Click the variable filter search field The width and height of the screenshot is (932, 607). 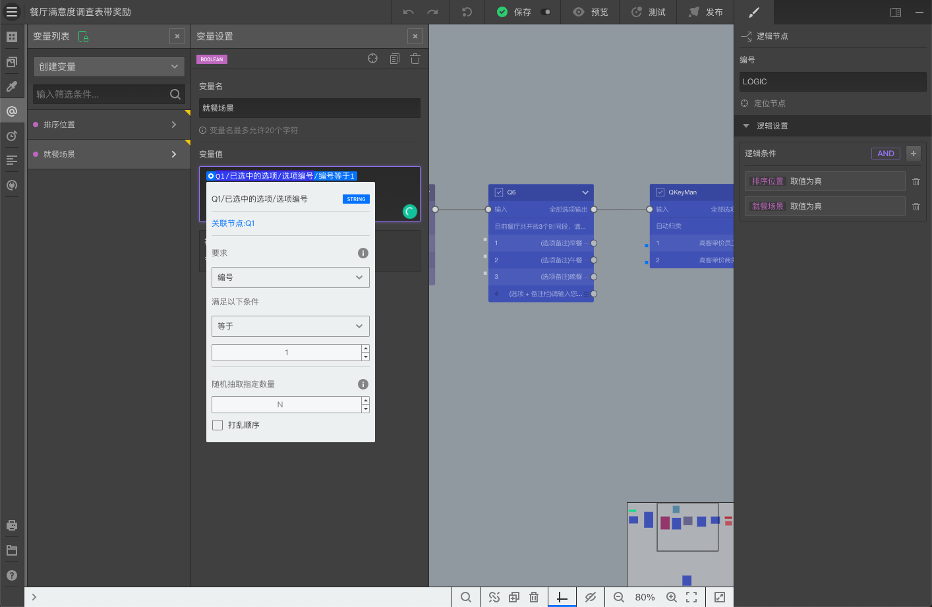point(109,94)
